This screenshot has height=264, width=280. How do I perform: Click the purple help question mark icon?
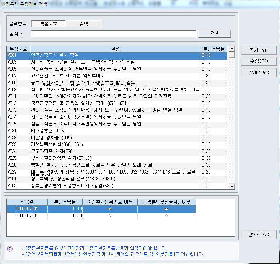click(x=10, y=249)
